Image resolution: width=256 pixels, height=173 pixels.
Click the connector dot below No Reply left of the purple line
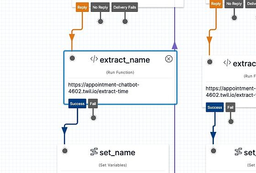pyautogui.click(x=101, y=21)
